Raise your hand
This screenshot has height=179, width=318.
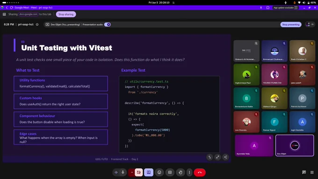point(181,172)
